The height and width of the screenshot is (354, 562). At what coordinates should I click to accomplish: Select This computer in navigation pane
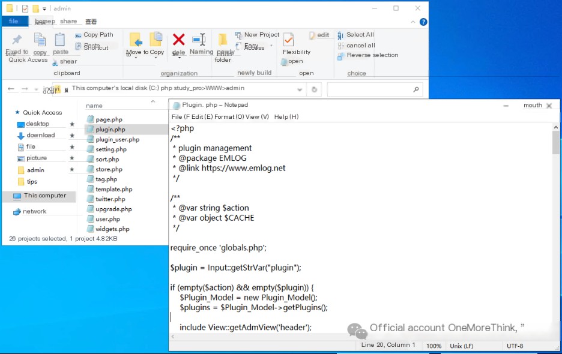point(44,196)
